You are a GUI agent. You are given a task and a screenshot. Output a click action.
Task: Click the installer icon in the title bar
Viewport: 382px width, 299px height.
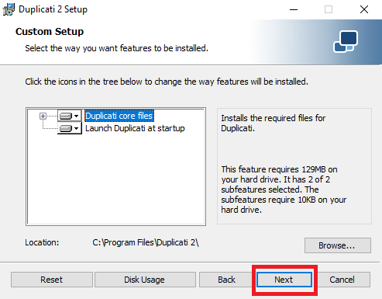(x=9, y=9)
